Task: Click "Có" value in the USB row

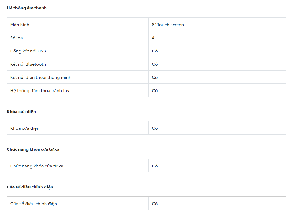Action: tap(155, 51)
